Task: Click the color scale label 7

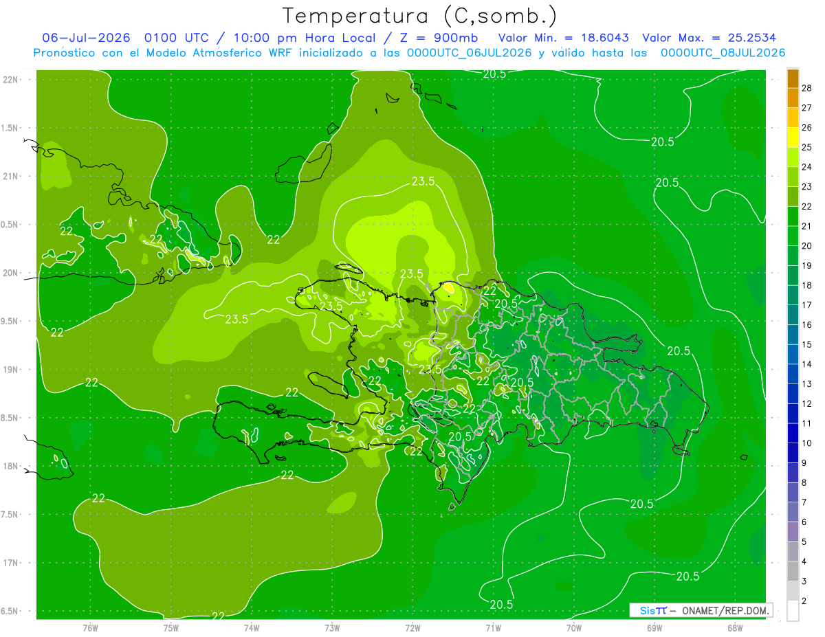Action: click(x=804, y=502)
